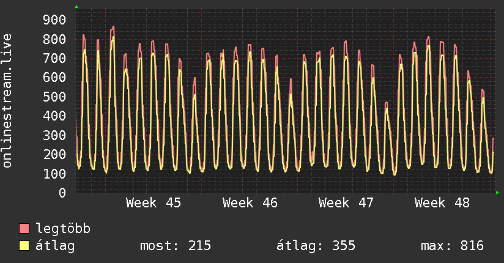Click the green arrow at x-axis end
Viewport: 504px width, 263px height.
pyautogui.click(x=497, y=193)
